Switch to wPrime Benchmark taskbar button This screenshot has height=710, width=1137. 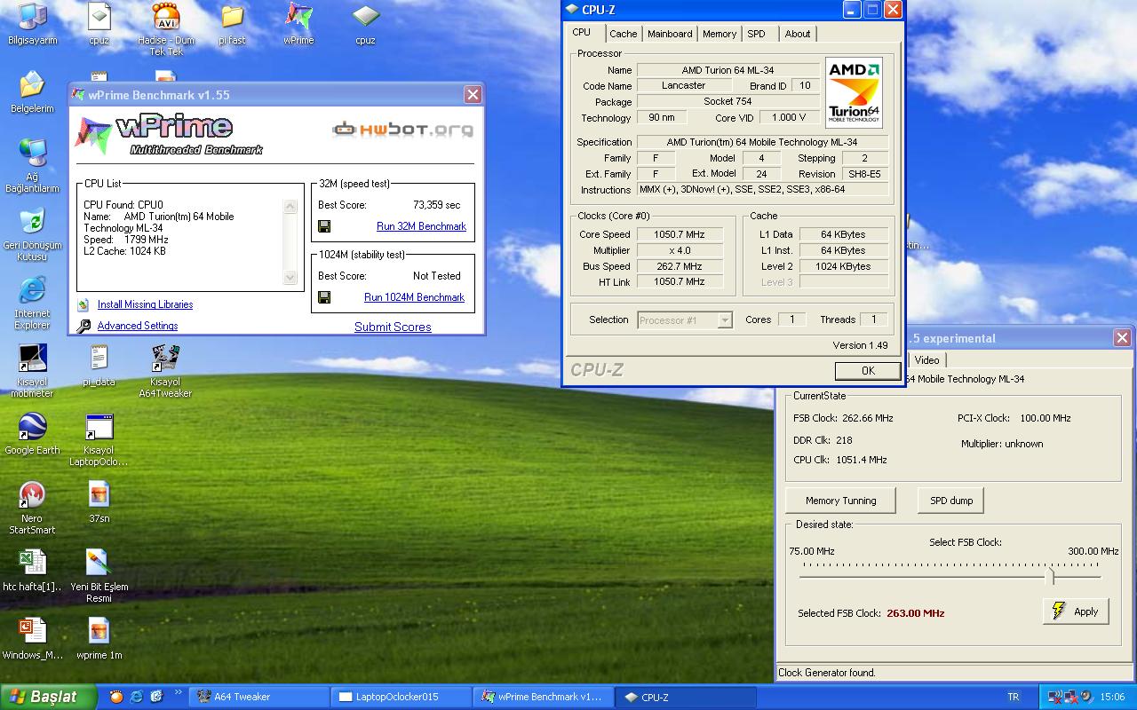point(543,697)
